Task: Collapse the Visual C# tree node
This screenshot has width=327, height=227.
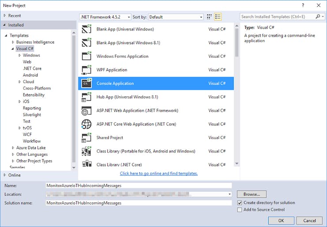Action: click(13, 49)
